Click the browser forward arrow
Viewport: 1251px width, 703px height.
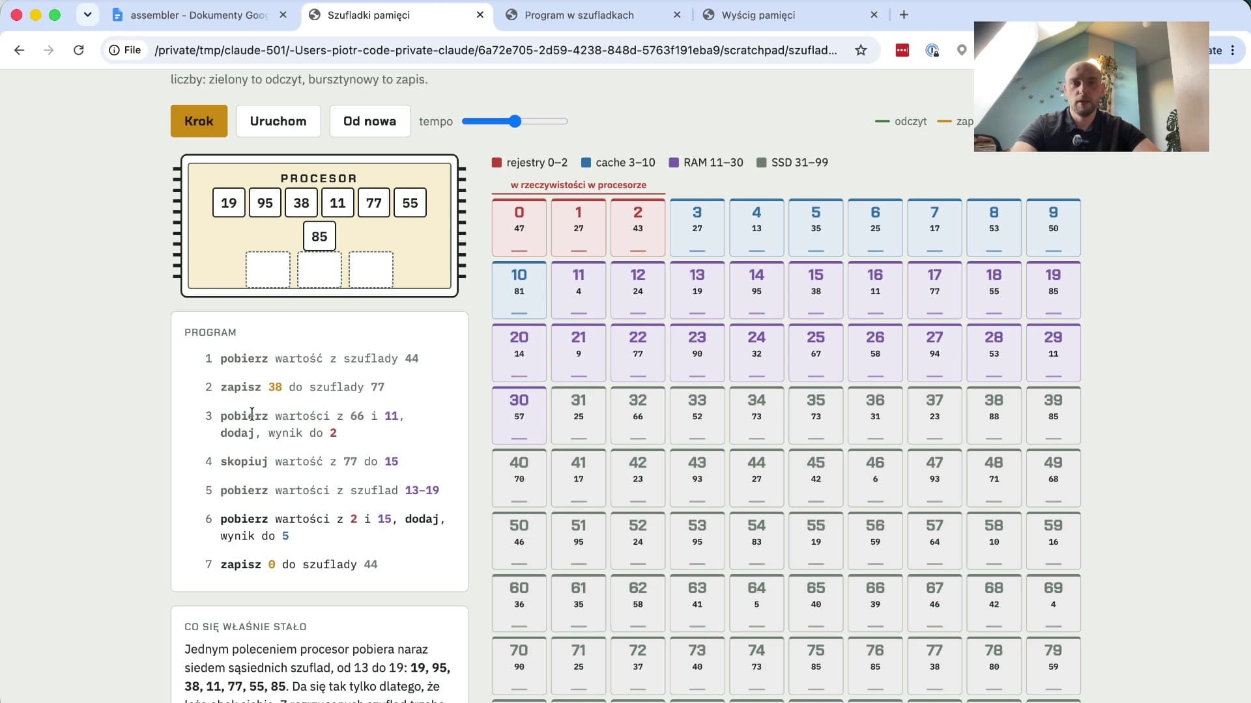[49, 50]
